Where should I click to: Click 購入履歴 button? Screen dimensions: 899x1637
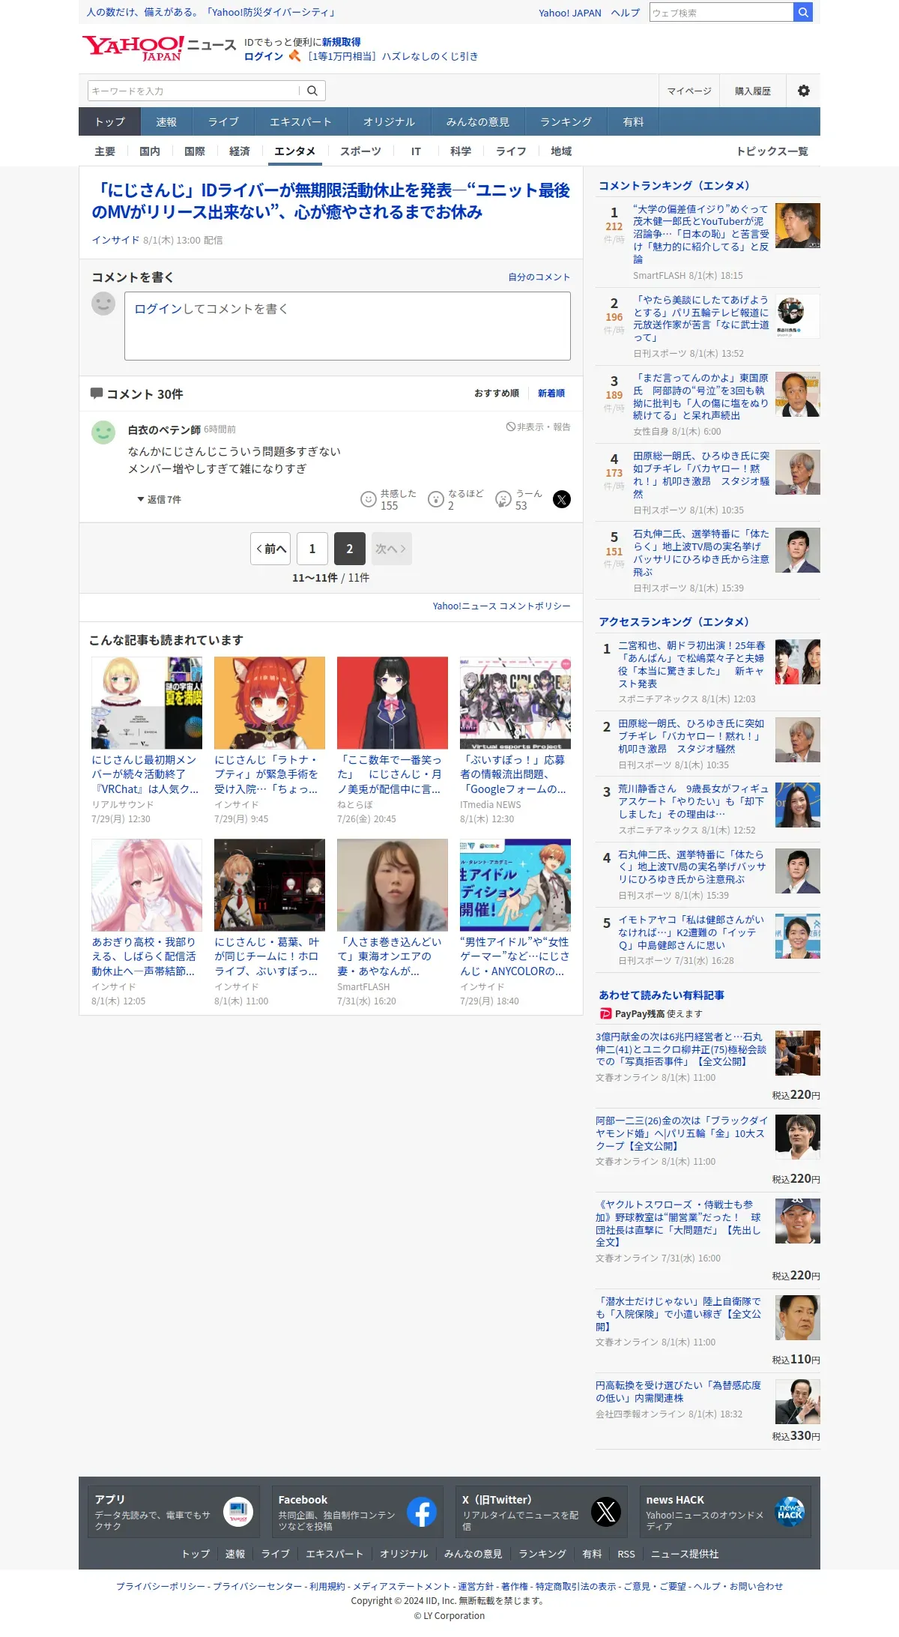[753, 91]
